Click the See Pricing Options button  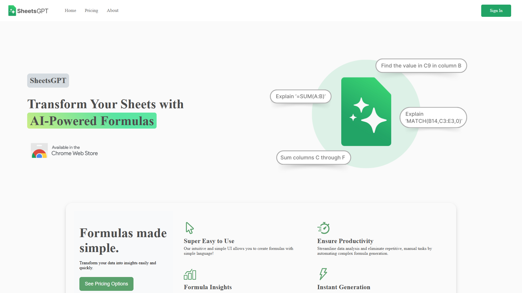pyautogui.click(x=106, y=284)
